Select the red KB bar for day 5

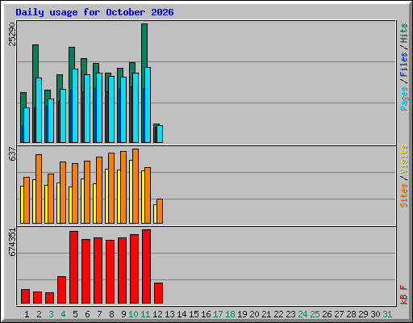click(x=73, y=267)
